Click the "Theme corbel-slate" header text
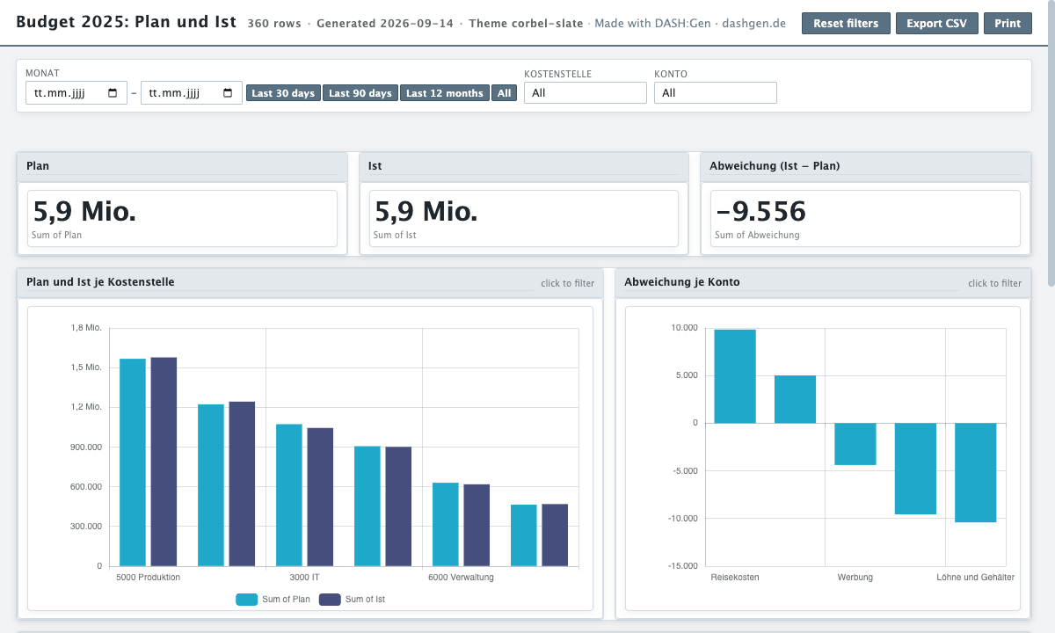The image size is (1055, 633). pyautogui.click(x=526, y=24)
